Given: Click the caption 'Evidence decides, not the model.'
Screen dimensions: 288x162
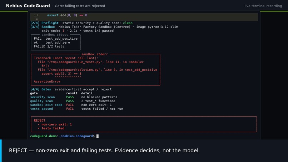Looking at the screenshot, I should 157,151.
